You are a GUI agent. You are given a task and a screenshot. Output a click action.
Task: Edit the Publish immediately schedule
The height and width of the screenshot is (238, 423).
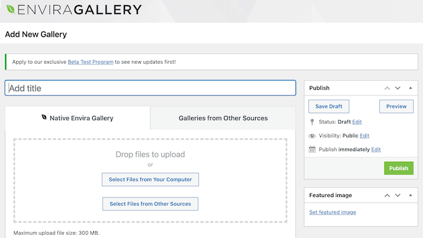[x=376, y=149]
